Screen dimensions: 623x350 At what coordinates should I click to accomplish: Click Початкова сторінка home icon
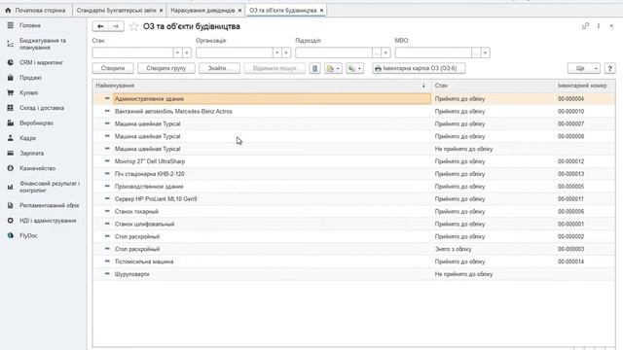pos(8,11)
